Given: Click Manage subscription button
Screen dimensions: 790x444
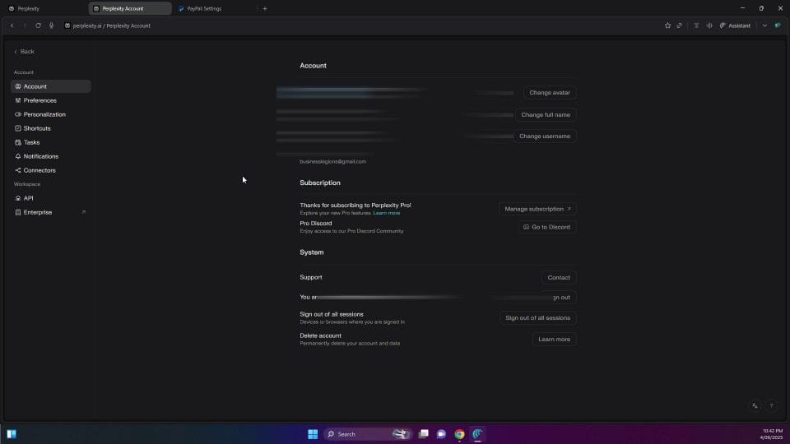Looking at the screenshot, I should [x=537, y=209].
